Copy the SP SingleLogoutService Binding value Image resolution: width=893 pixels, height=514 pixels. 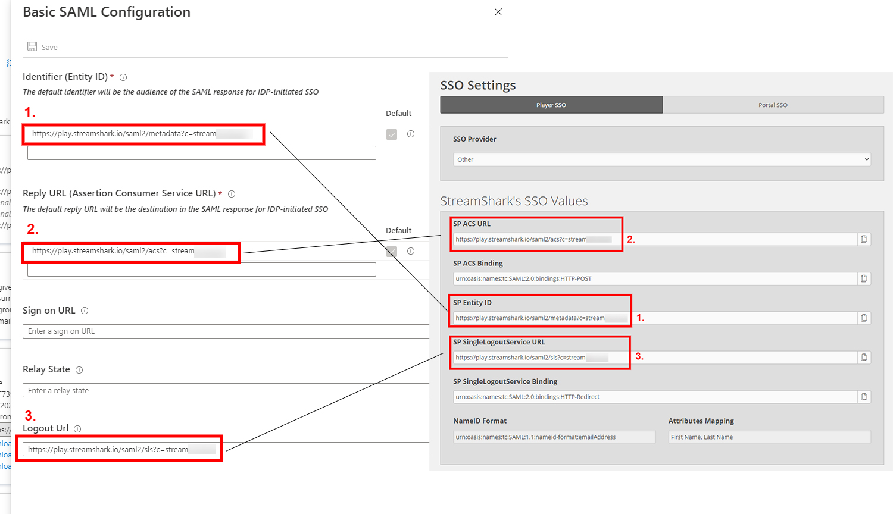[x=864, y=397]
